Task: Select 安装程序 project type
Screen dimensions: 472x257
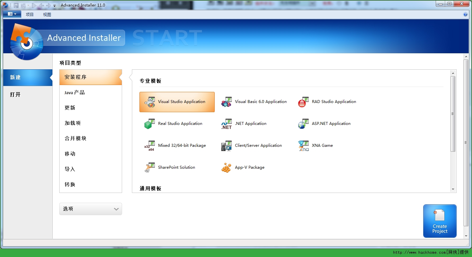Action: point(91,77)
